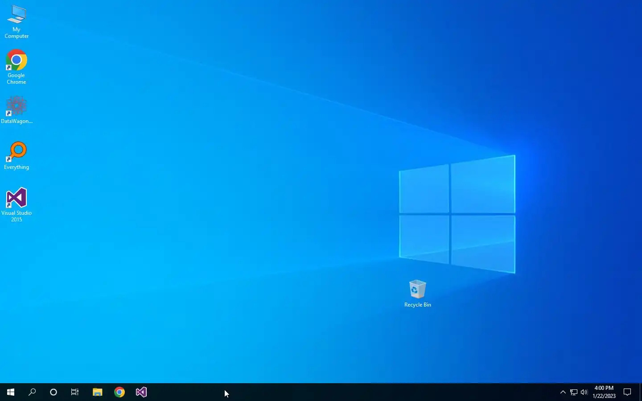Open Cortana circle on the taskbar

(x=53, y=392)
